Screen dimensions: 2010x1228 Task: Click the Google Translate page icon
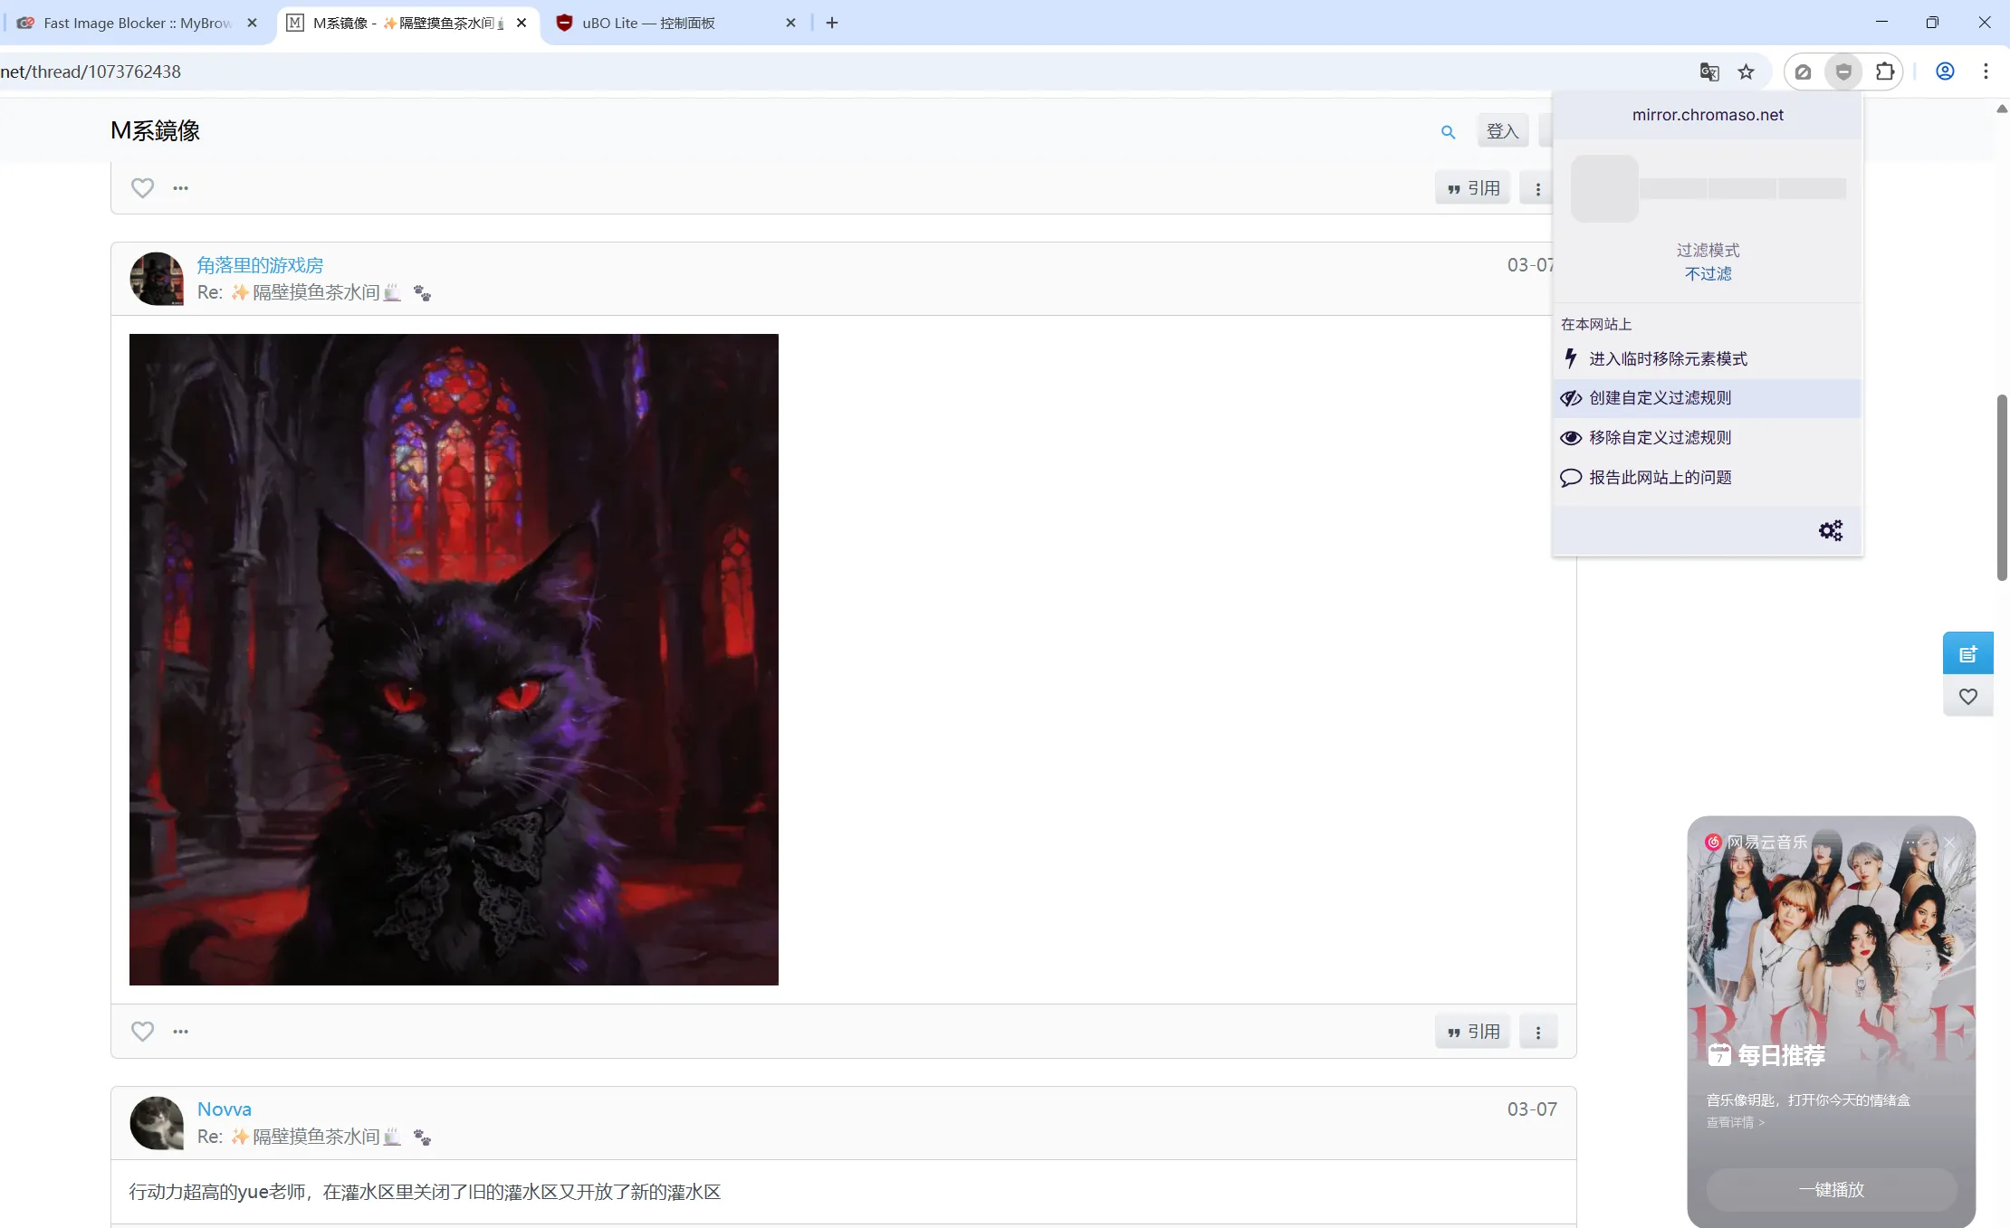(1708, 71)
